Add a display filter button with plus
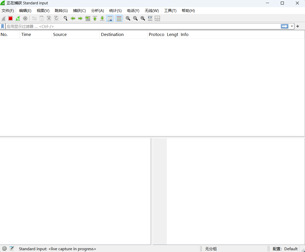The width and height of the screenshot is (305, 252). coord(298,26)
